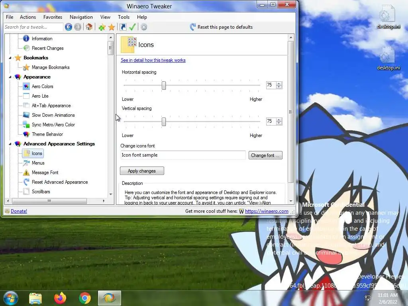Decrease Vertical spacing with spinner down arrow
The image size is (408, 306).
pos(279,123)
